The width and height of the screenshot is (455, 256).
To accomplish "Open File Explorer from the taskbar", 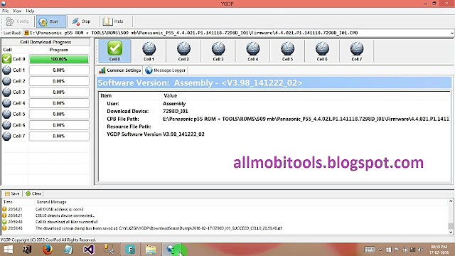I will click(151, 250).
